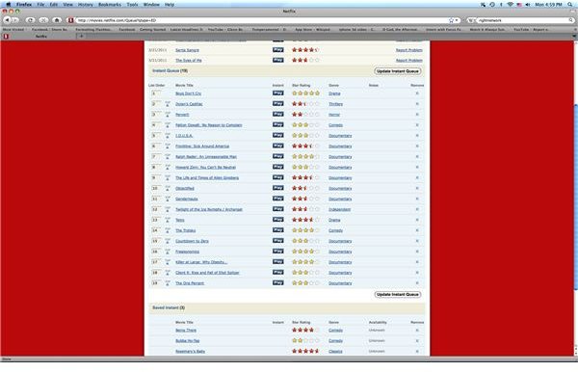Open Classics genre for Rosemary's Baby
Viewport: 578px width, 372px height.
(335, 352)
